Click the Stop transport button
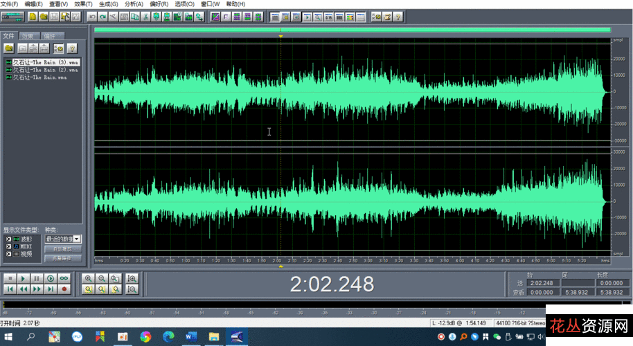Viewport: 633px width, 346px height. pos(10,277)
